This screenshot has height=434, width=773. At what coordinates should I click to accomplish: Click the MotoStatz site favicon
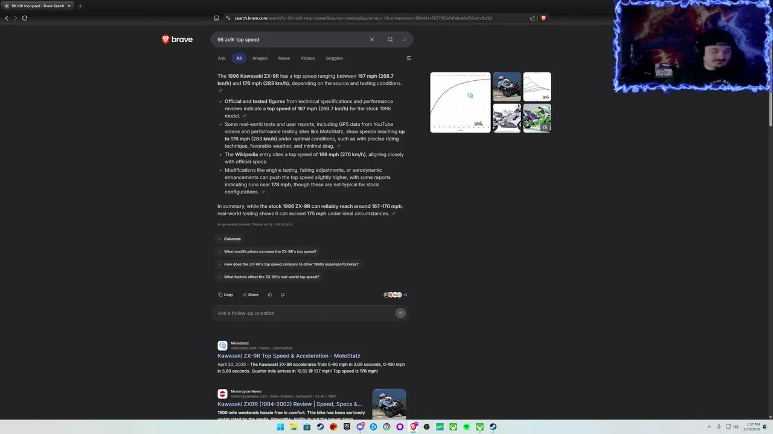point(222,345)
